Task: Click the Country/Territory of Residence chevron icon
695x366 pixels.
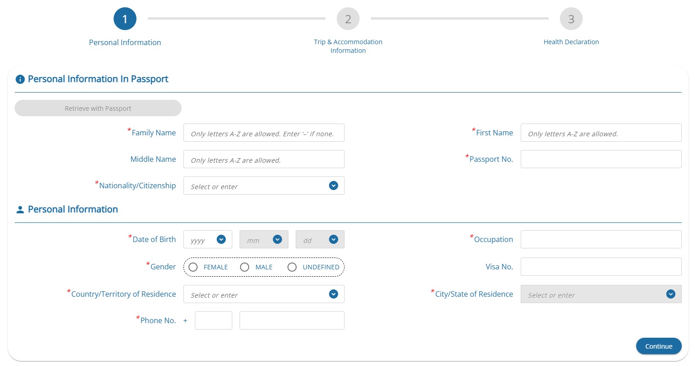Action: pos(334,294)
